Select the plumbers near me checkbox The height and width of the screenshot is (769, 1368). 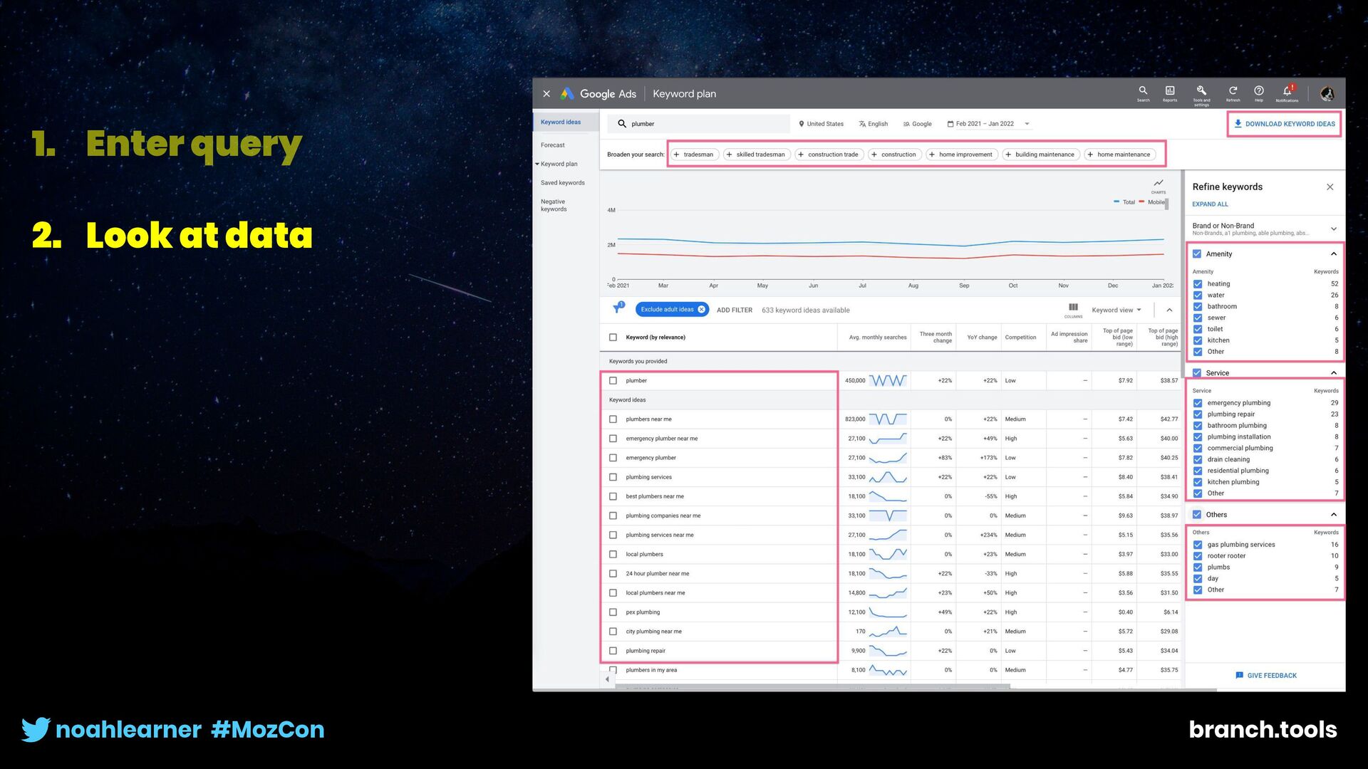coord(613,419)
